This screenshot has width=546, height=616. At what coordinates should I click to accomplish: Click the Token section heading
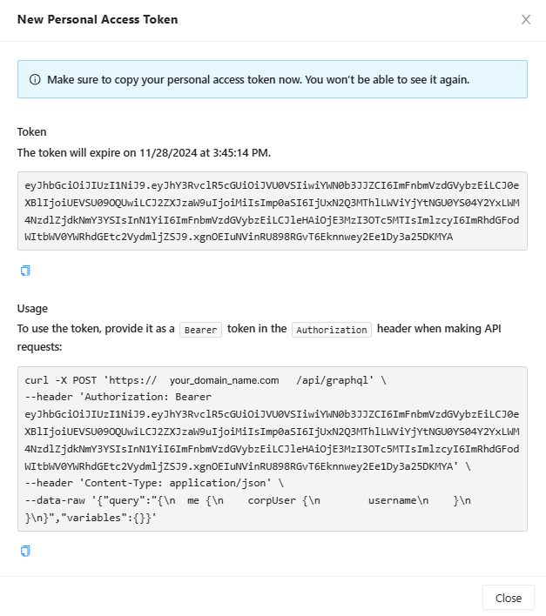tap(32, 131)
